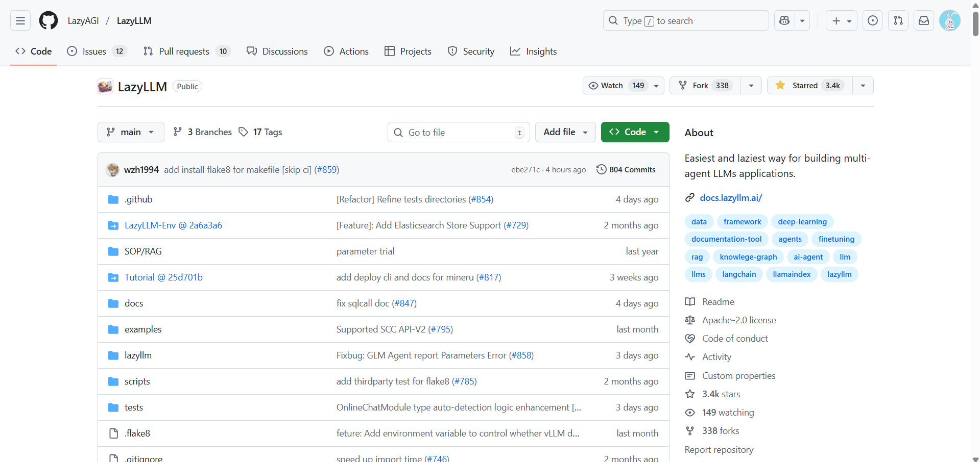Open the tests folder

click(x=134, y=407)
